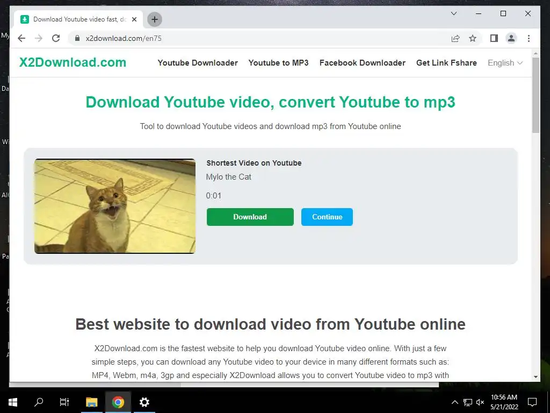
Task: Open the taskbar clock and date
Action: point(504,402)
